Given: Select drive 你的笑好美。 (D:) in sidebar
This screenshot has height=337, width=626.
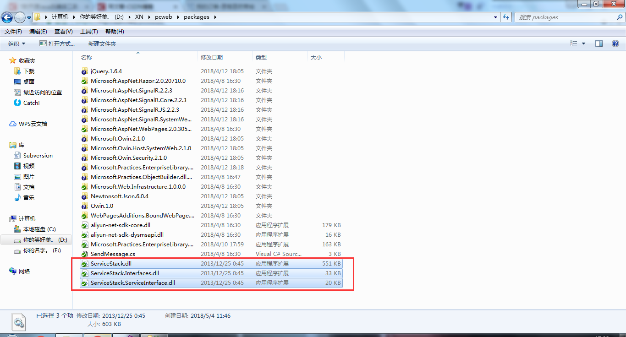Looking at the screenshot, I should (x=36, y=240).
